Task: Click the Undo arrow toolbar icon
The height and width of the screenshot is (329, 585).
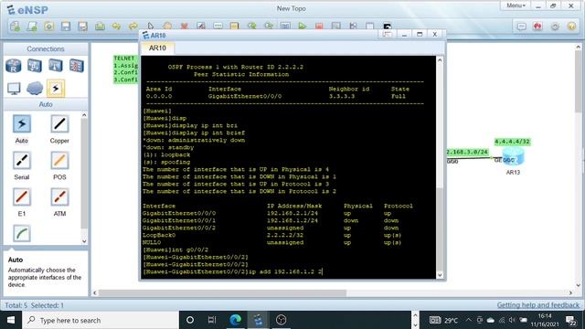Action: (x=116, y=27)
